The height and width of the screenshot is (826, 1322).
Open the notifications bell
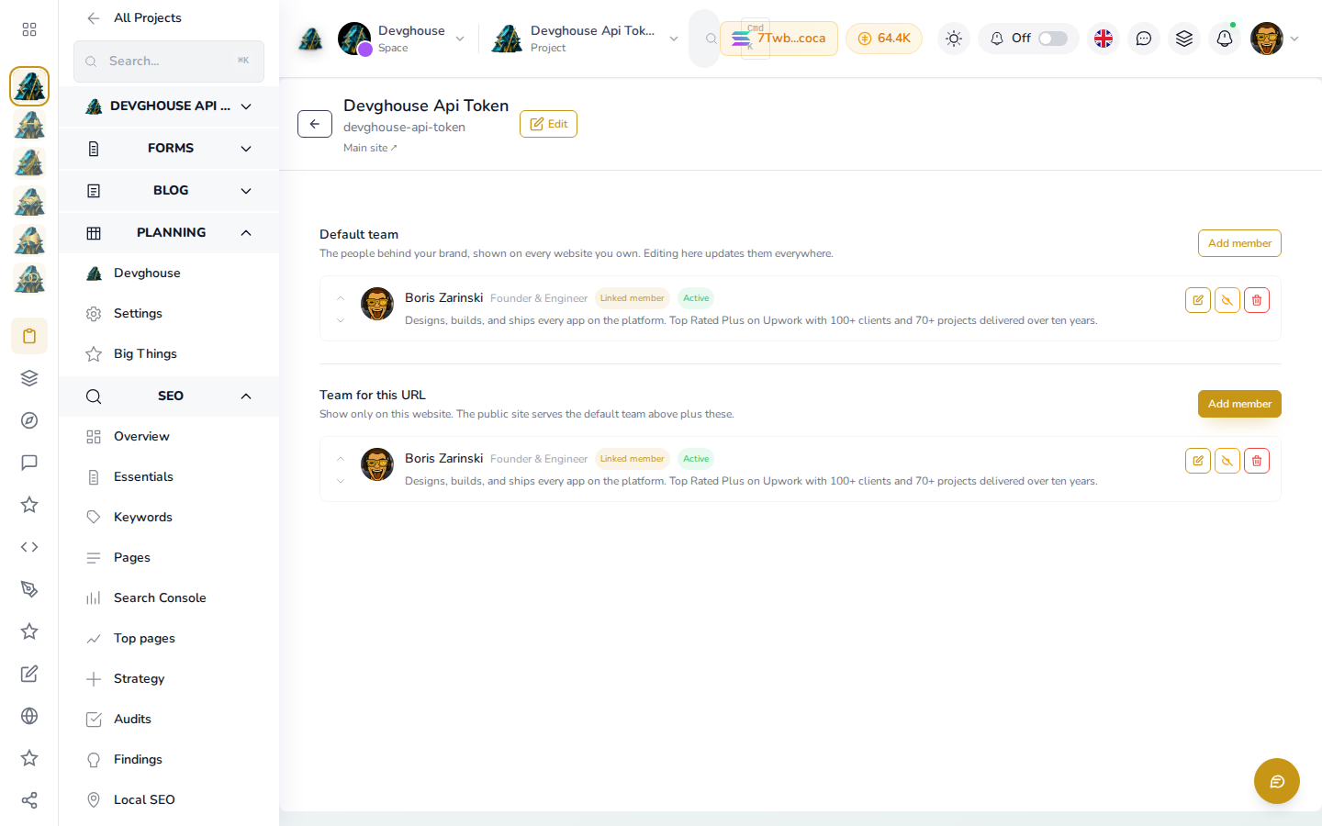pos(1225,39)
